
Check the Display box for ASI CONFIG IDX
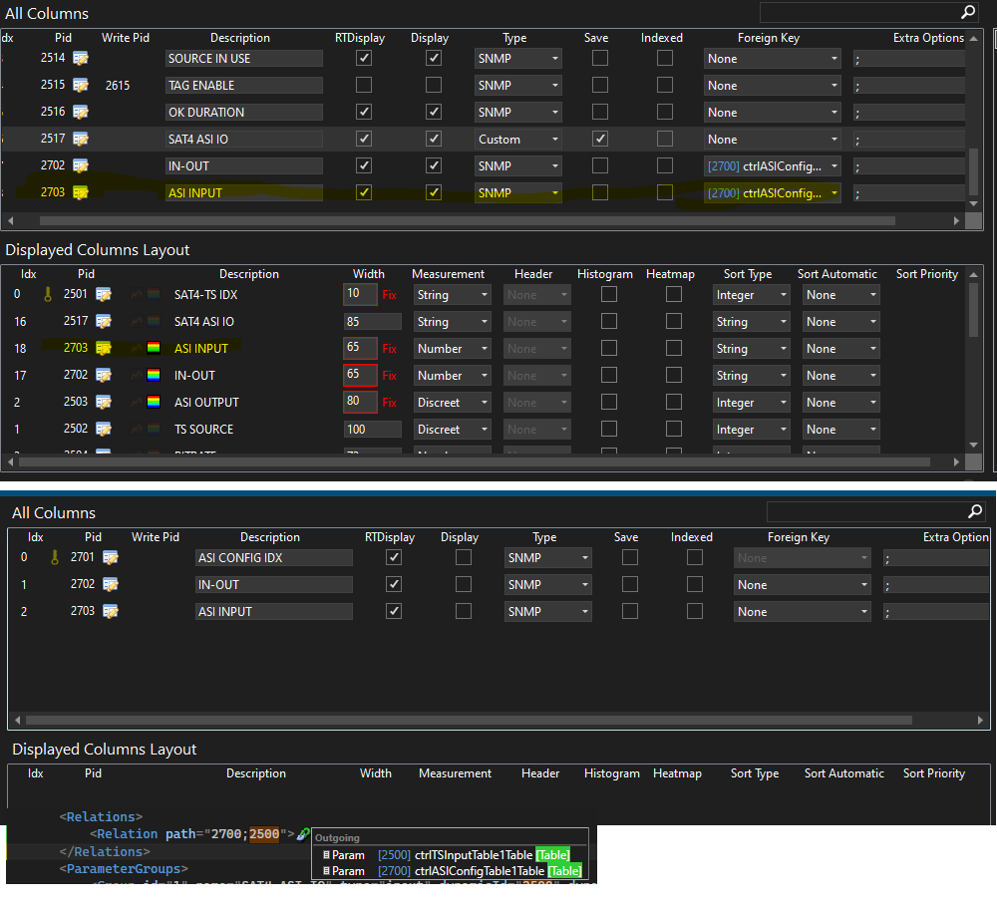click(464, 558)
